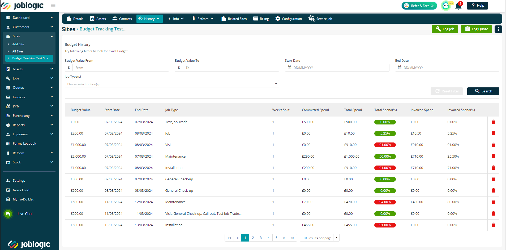Go to next results page arrow
Viewport: 506px width, 250px height.
[284, 238]
